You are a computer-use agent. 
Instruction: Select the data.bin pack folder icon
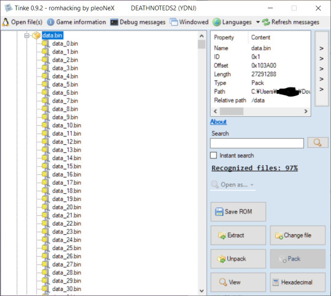point(36,35)
